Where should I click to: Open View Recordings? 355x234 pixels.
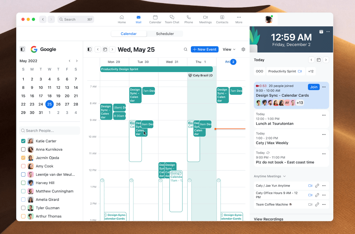[268, 219]
